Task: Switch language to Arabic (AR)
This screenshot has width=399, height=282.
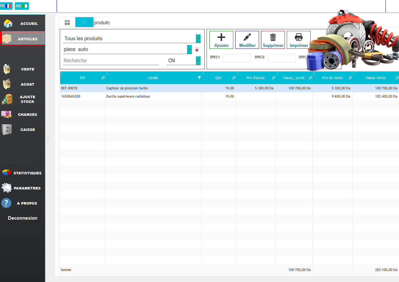Action: [22, 6]
